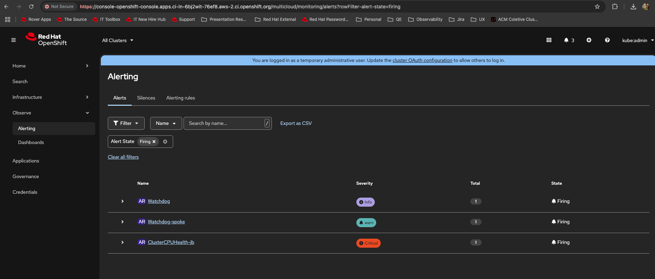Expand the ClusterCPUHealth-jb alert row
Image resolution: width=655 pixels, height=279 pixels.
click(122, 242)
